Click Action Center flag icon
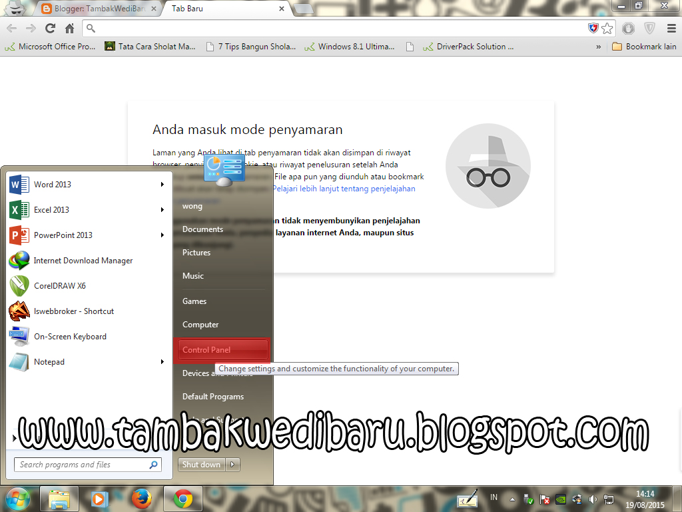Image resolution: width=682 pixels, height=512 pixels. (545, 499)
